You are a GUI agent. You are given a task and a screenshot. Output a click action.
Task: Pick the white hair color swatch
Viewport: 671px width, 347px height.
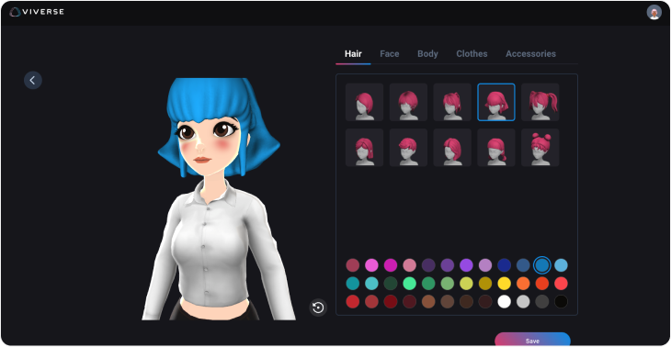click(x=504, y=302)
